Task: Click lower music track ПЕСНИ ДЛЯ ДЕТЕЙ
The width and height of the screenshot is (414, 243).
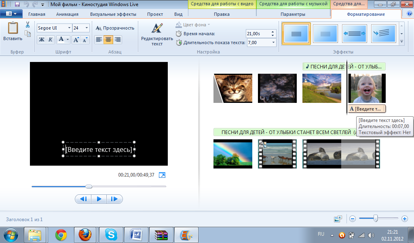Action: (285, 132)
